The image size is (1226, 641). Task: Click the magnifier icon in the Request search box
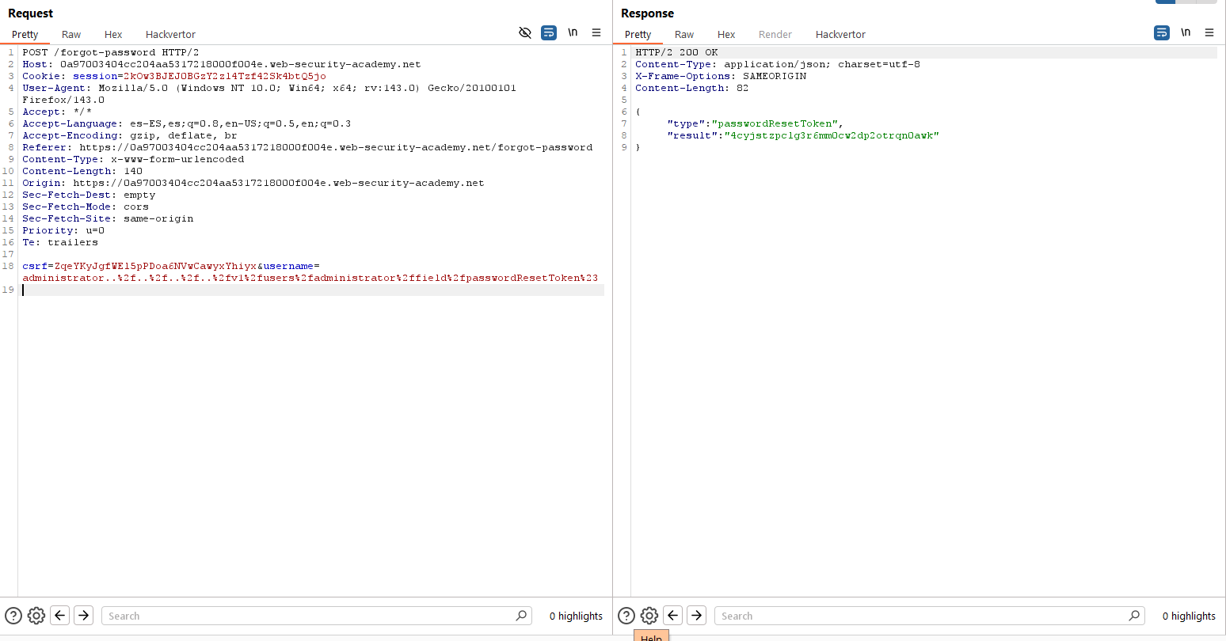(521, 616)
